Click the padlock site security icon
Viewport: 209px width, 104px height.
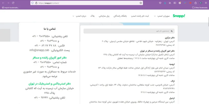click(x=36, y=3)
